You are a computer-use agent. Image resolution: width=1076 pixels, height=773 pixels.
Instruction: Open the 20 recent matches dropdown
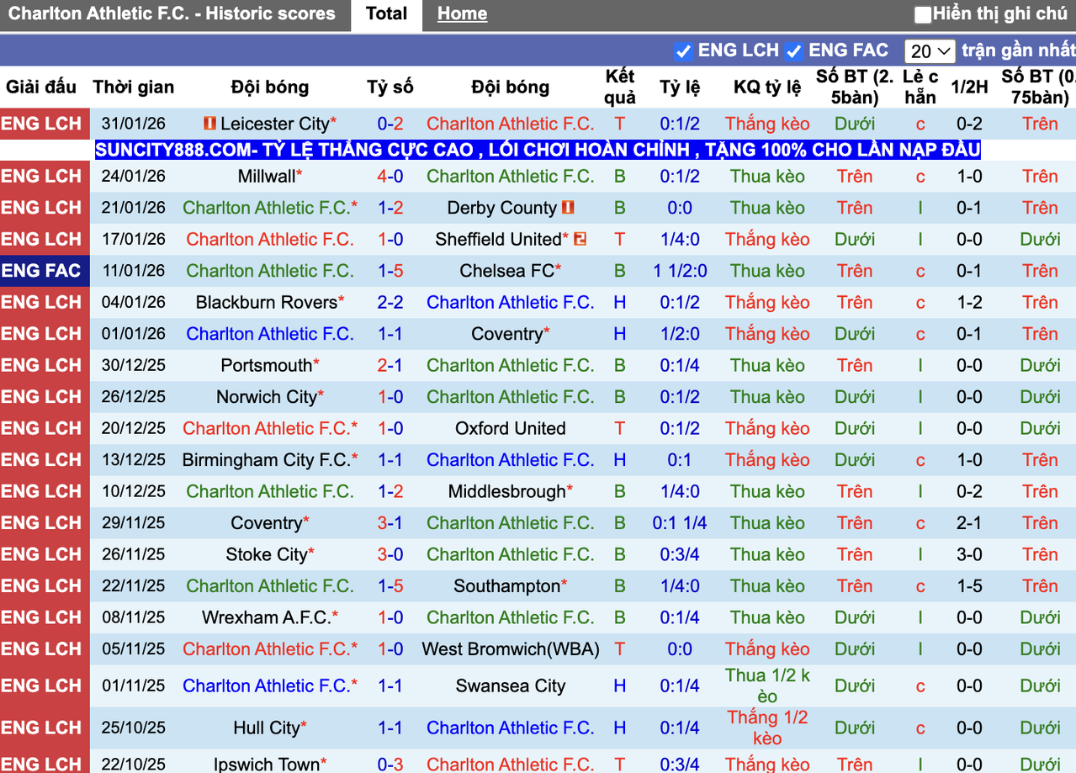(x=930, y=51)
